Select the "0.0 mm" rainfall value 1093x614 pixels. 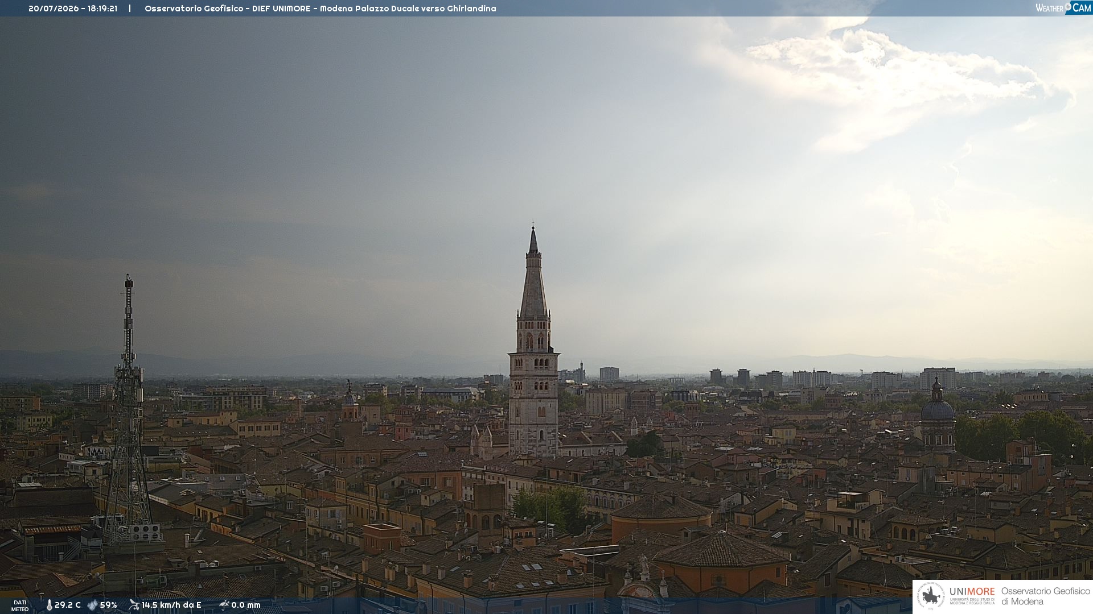point(246,605)
